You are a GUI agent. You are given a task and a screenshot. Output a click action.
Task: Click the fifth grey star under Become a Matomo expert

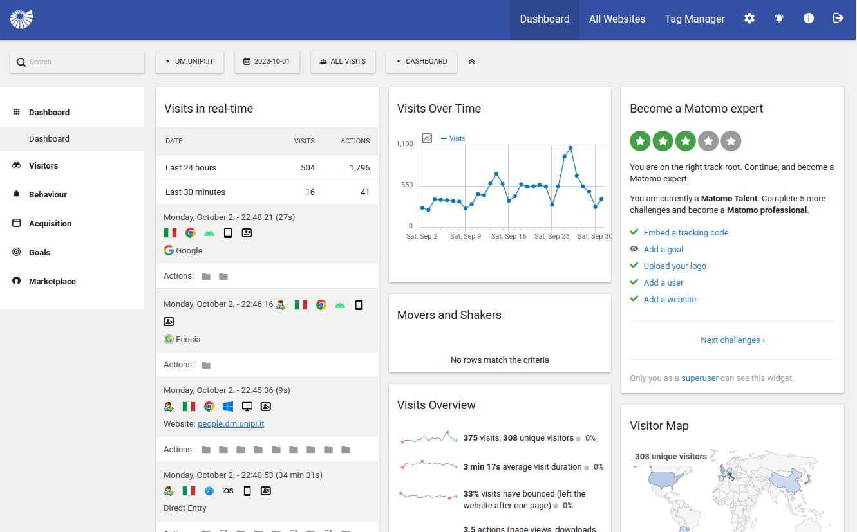(x=731, y=141)
